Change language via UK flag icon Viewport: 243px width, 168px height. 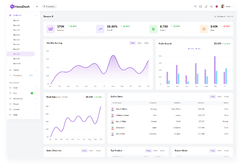pos(216,6)
